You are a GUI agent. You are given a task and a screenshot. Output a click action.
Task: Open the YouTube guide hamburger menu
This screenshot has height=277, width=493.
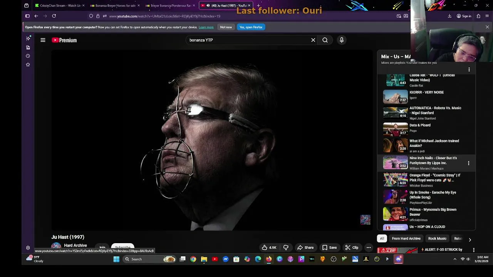point(43,40)
